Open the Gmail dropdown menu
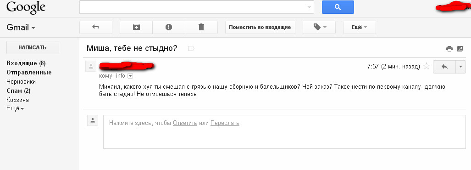Screen dimensions: 471x170 [21, 28]
